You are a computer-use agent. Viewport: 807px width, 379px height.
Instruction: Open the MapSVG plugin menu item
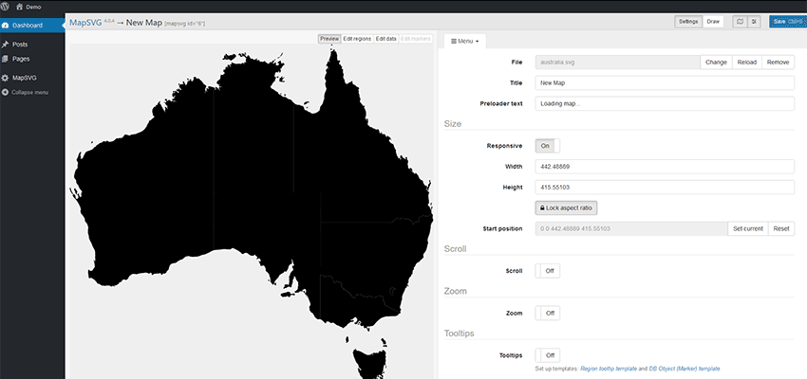coord(24,78)
